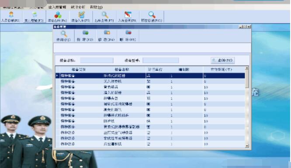Click the table scrollbar down arrow

[x=247, y=146]
